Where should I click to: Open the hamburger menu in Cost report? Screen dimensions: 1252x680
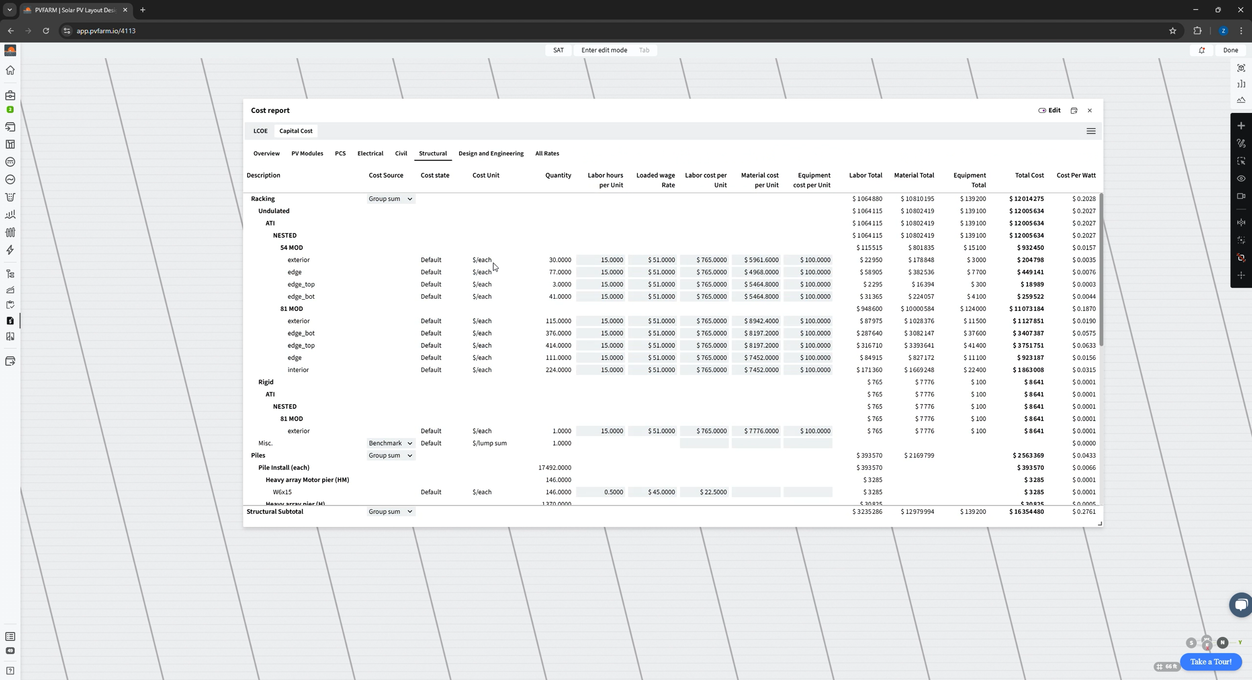tap(1091, 131)
